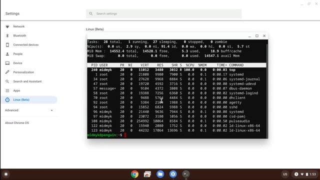Open the Terminal app on shelf
The image size is (320, 180).
coord(186,174)
